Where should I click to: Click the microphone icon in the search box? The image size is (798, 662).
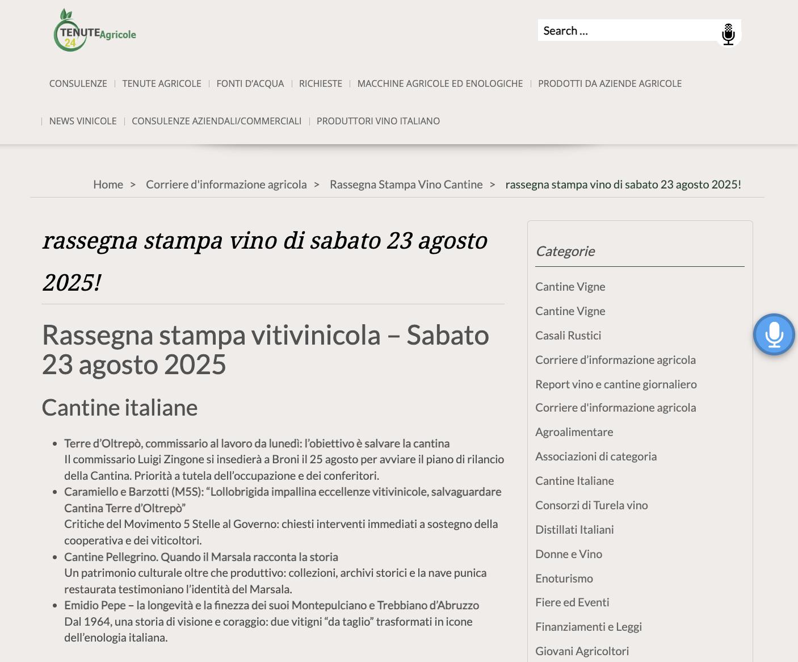coord(728,34)
